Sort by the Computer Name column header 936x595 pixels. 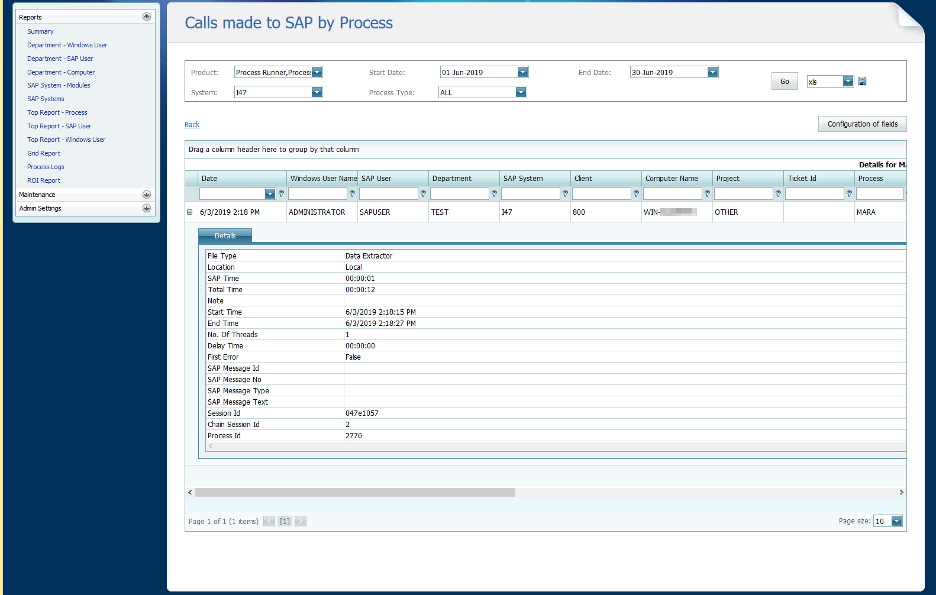677,178
